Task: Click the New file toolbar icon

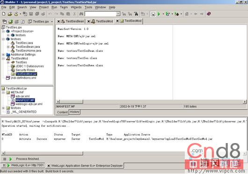Action: pyautogui.click(x=4, y=14)
